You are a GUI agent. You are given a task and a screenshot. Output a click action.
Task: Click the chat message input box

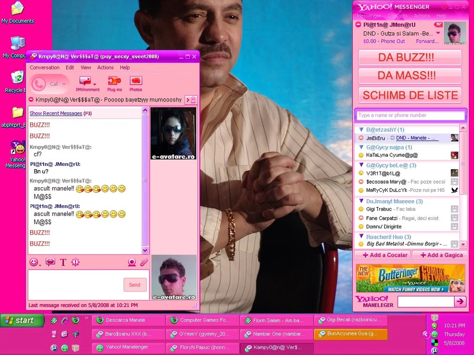75,285
